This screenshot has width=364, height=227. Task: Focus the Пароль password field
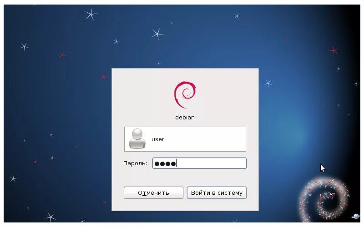199,163
